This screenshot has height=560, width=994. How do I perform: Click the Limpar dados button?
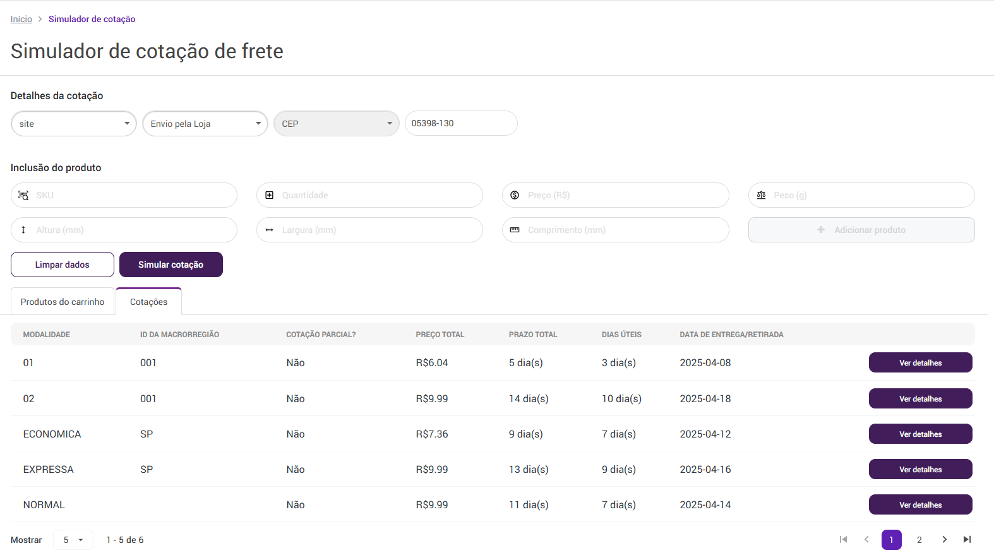click(x=63, y=265)
